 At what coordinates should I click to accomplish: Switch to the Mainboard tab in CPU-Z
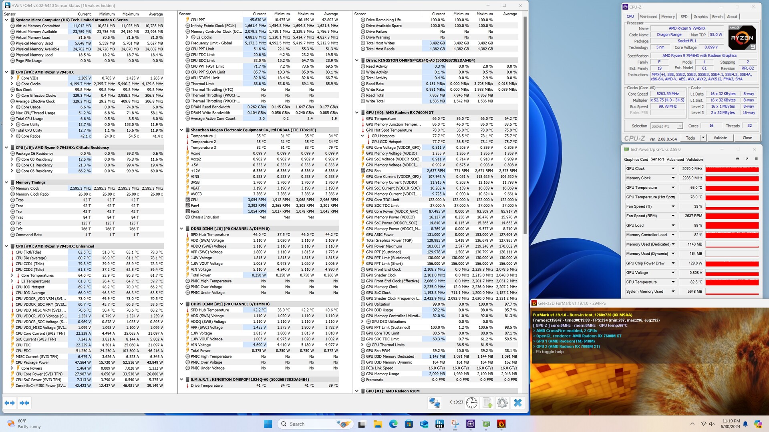(x=648, y=17)
